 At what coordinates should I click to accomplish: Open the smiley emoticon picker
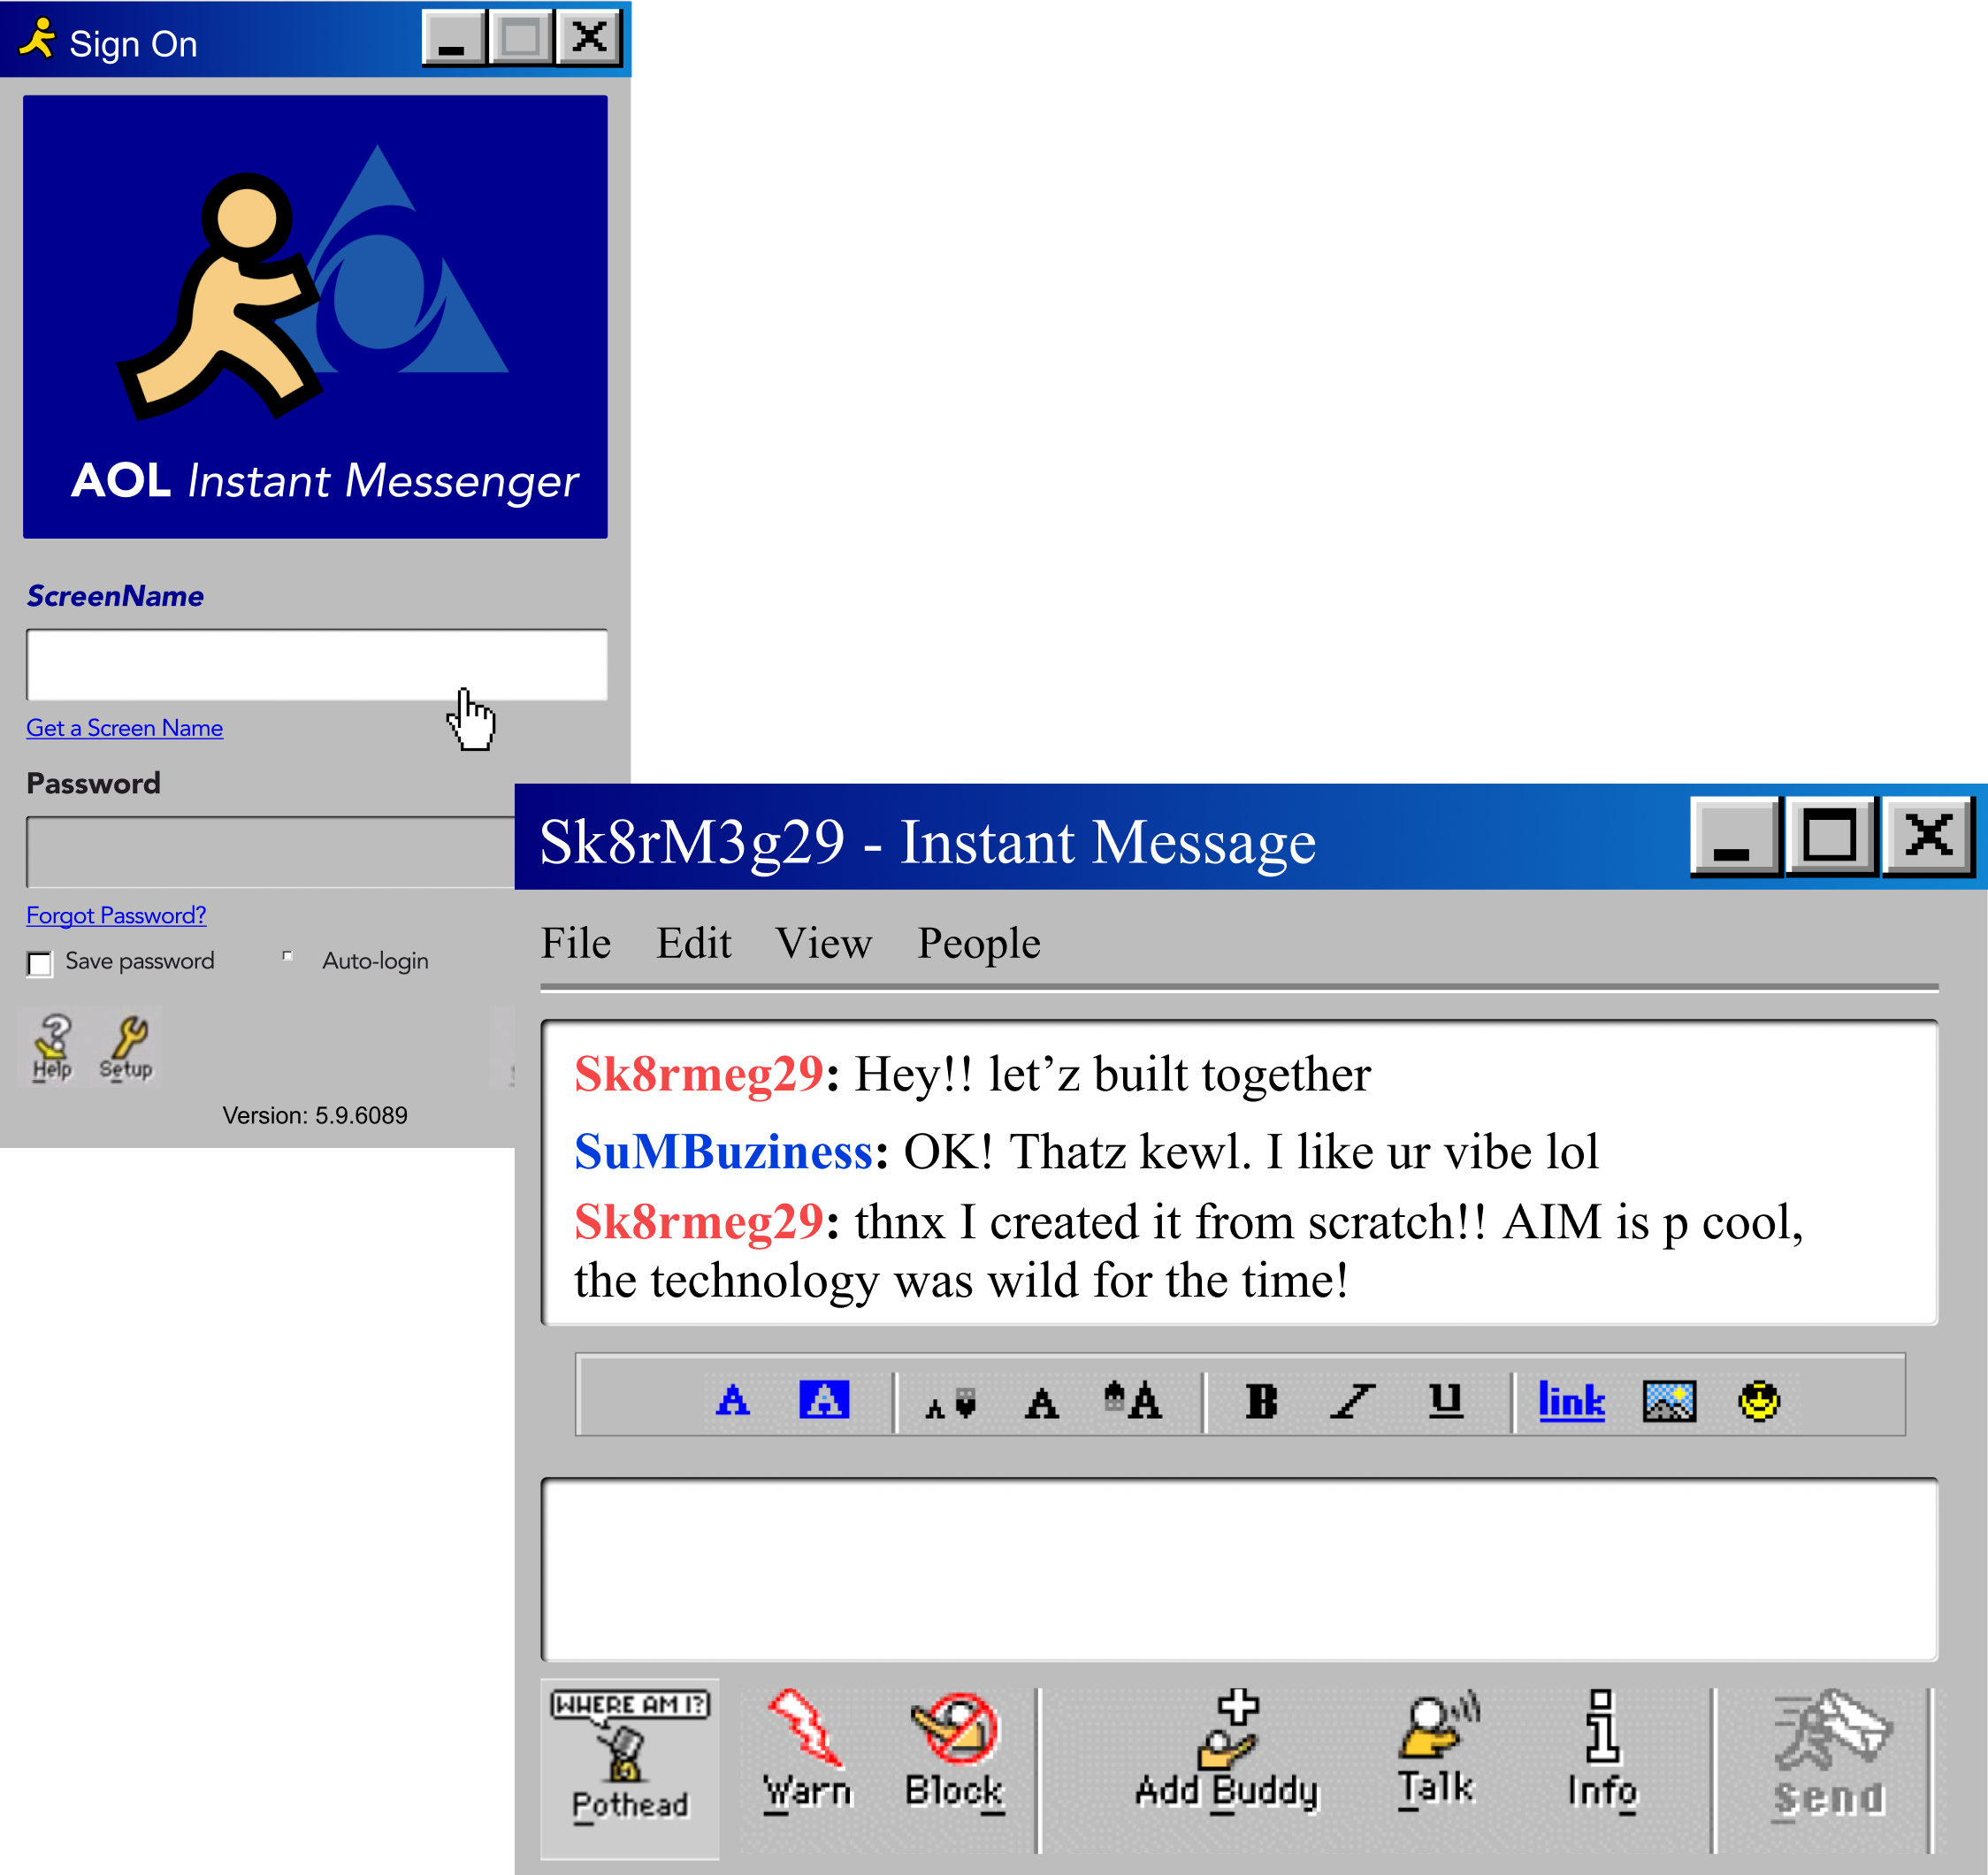pyautogui.click(x=1759, y=1400)
